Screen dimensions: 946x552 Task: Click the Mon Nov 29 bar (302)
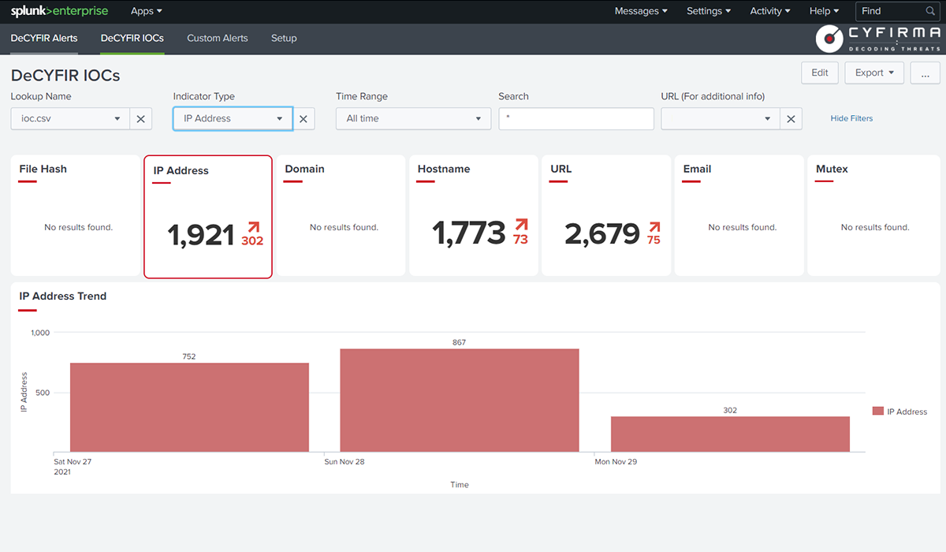point(730,434)
